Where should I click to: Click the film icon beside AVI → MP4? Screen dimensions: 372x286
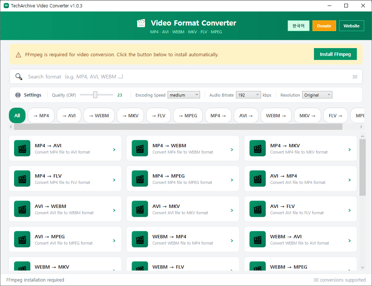[x=257, y=179]
